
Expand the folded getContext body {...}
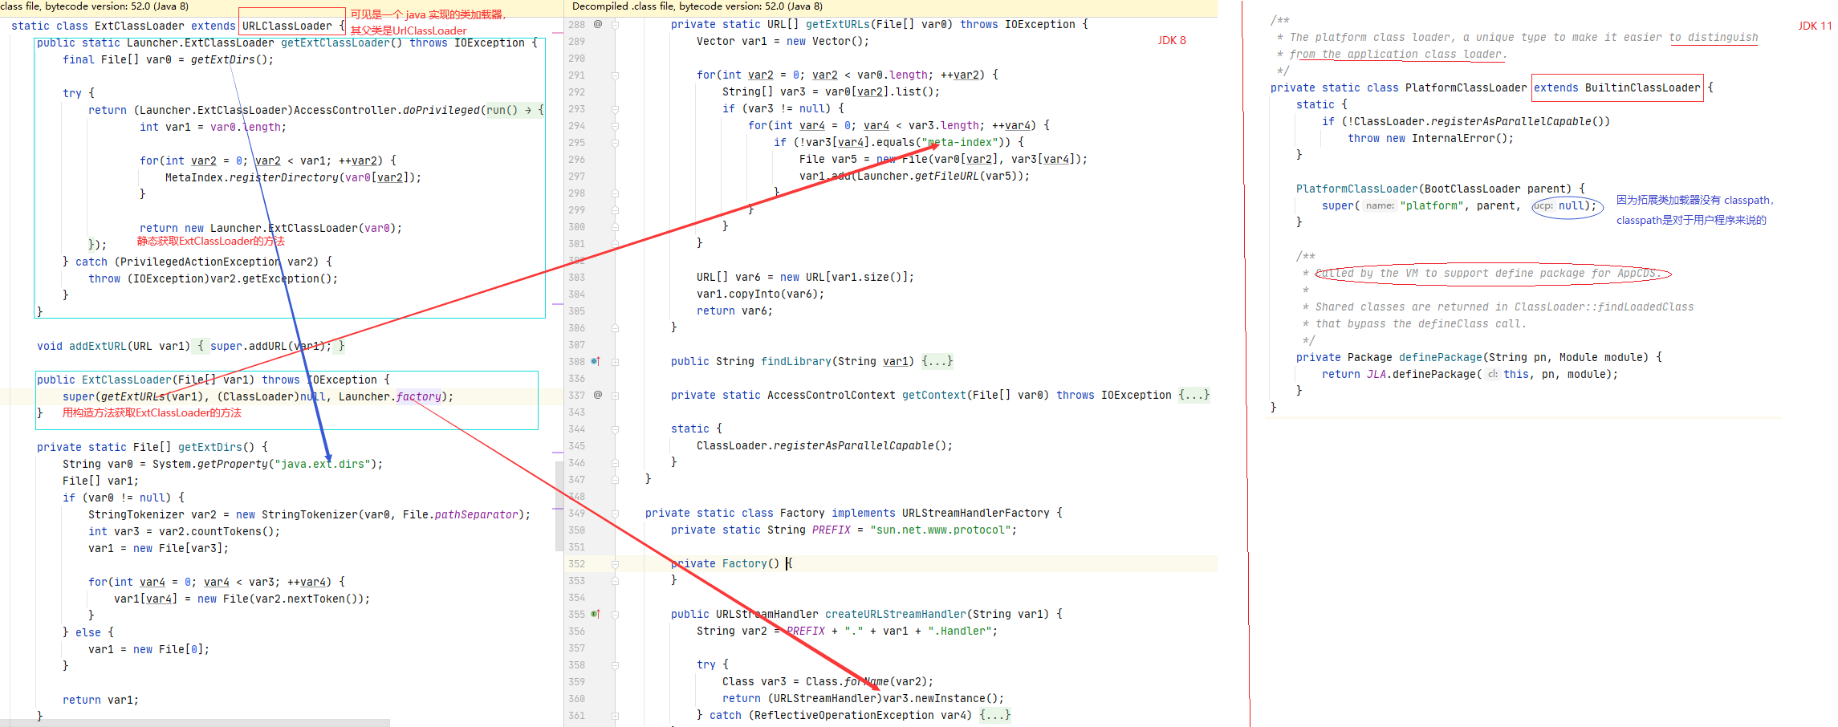[1193, 395]
